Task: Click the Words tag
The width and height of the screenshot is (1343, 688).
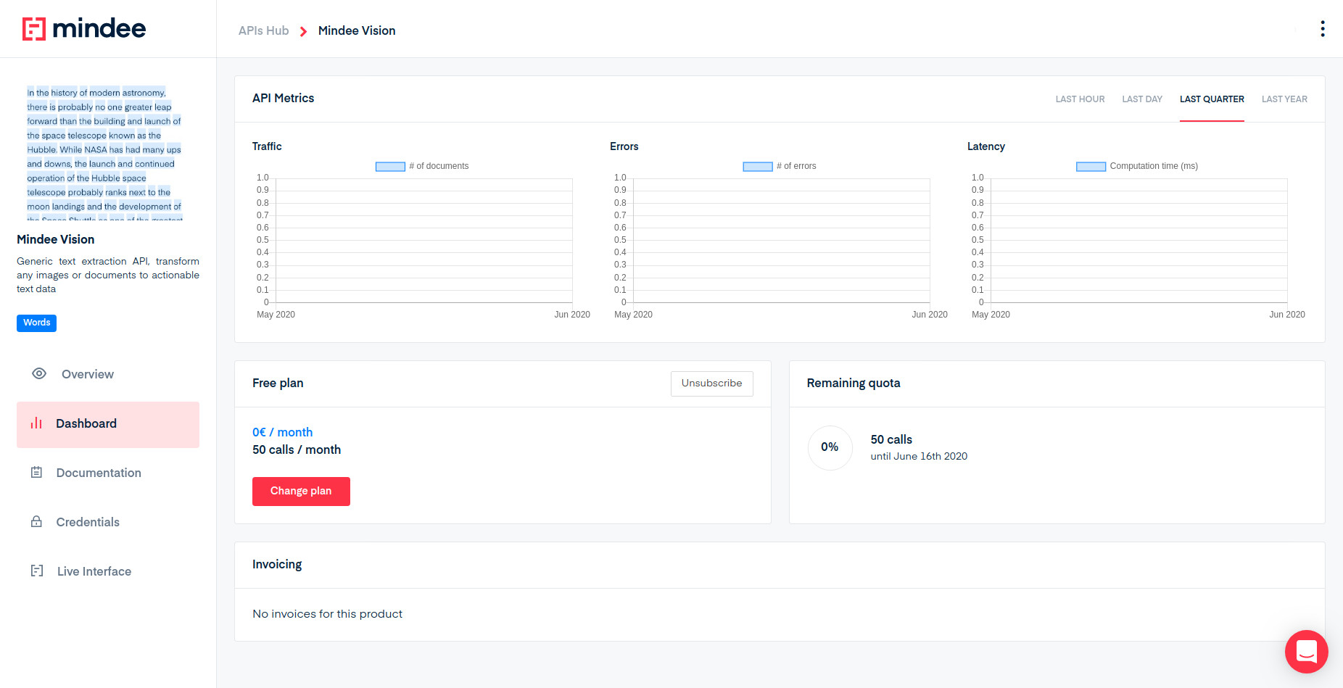Action: [36, 323]
